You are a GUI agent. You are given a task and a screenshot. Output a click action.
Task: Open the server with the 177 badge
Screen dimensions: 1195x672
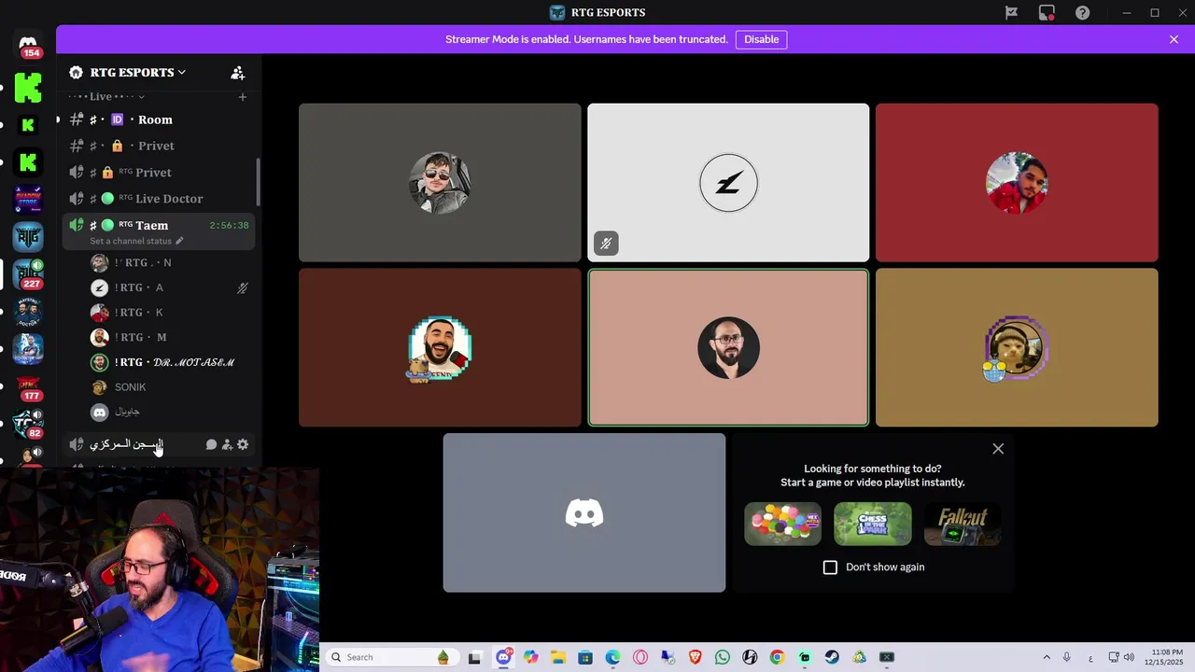(28, 386)
